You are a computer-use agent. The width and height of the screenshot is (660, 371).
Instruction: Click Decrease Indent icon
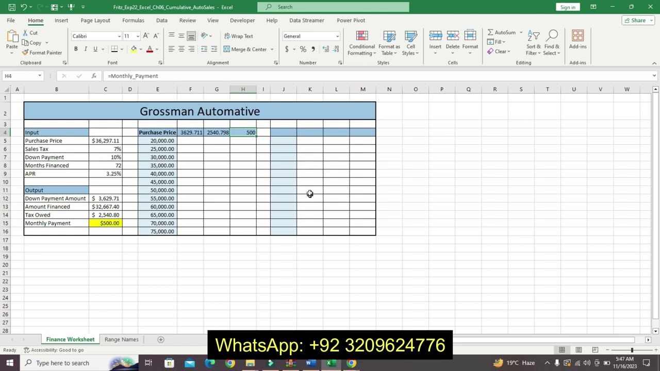[x=204, y=49]
